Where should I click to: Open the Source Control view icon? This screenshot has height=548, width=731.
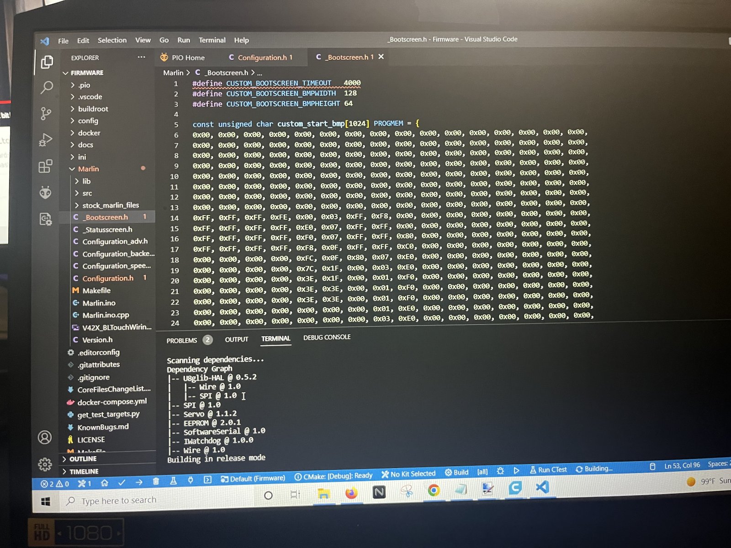(46, 113)
